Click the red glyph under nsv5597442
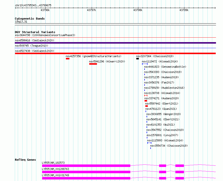223x181 pixels. (147, 106)
